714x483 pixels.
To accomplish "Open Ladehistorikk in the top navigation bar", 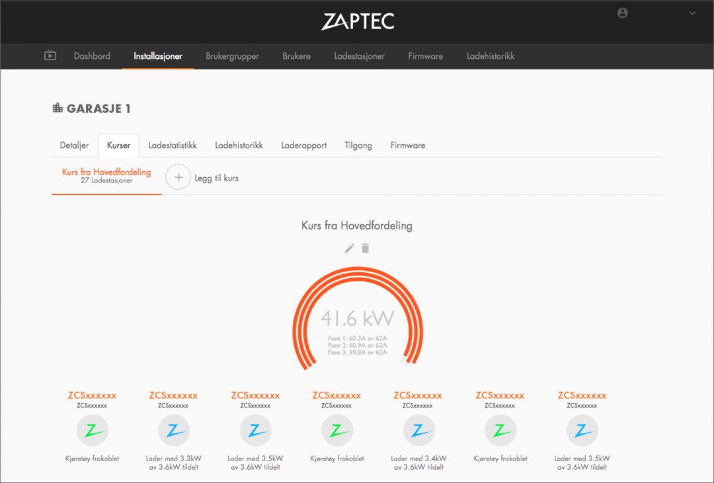I will pos(491,56).
